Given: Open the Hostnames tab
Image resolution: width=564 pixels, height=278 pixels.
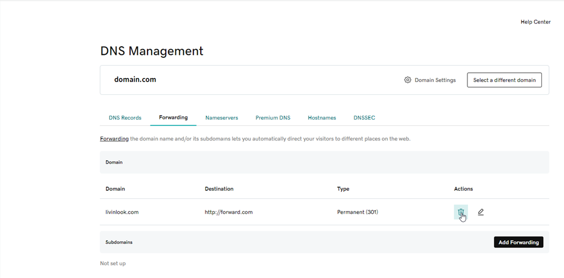Looking at the screenshot, I should pos(322,117).
